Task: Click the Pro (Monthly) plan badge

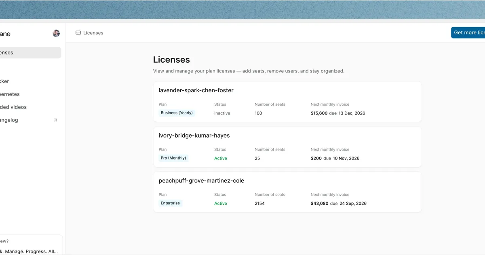Action: click(x=173, y=158)
